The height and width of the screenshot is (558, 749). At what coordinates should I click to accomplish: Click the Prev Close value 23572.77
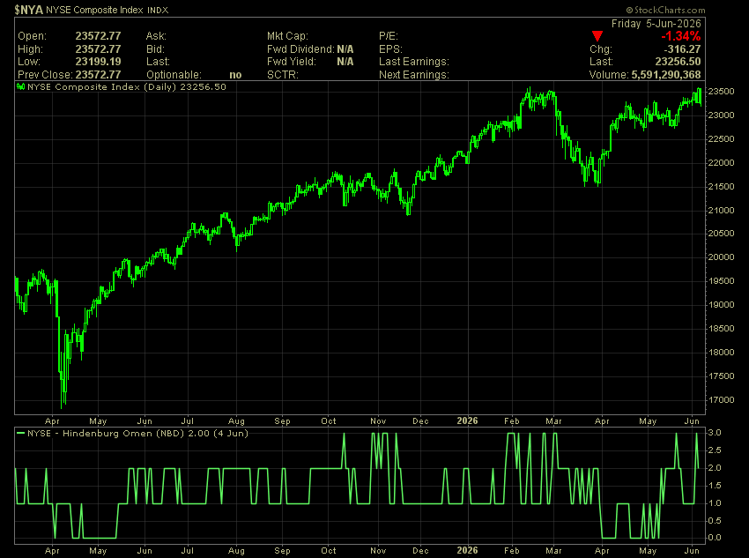tap(98, 75)
